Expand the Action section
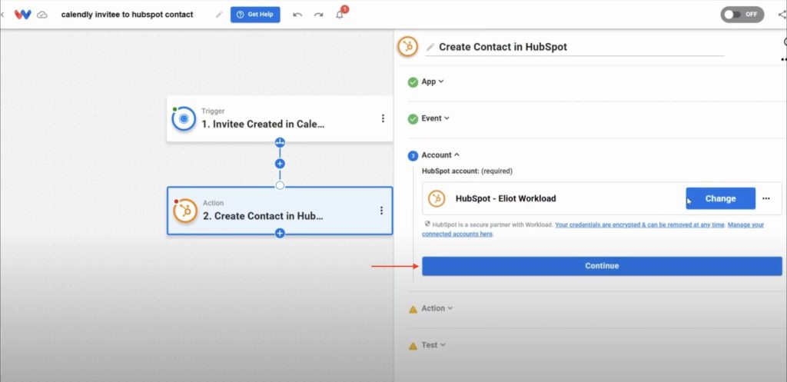This screenshot has height=382, width=787. (437, 308)
